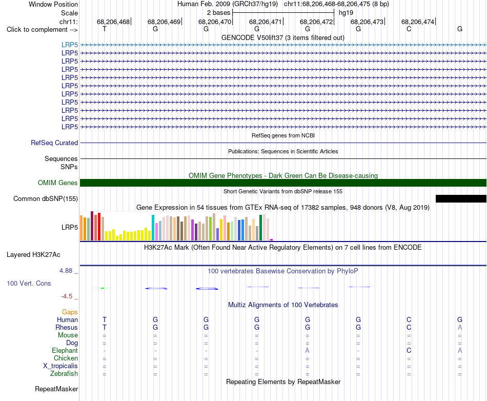Open 'RefSeq genes from NCBI' track title

[283, 135]
